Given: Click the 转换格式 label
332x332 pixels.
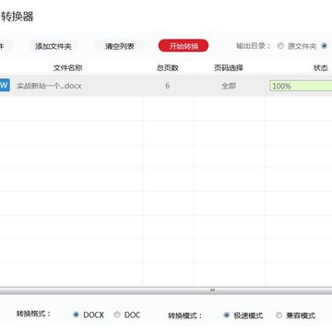Looking at the screenshot, I should pyautogui.click(x=33, y=314).
